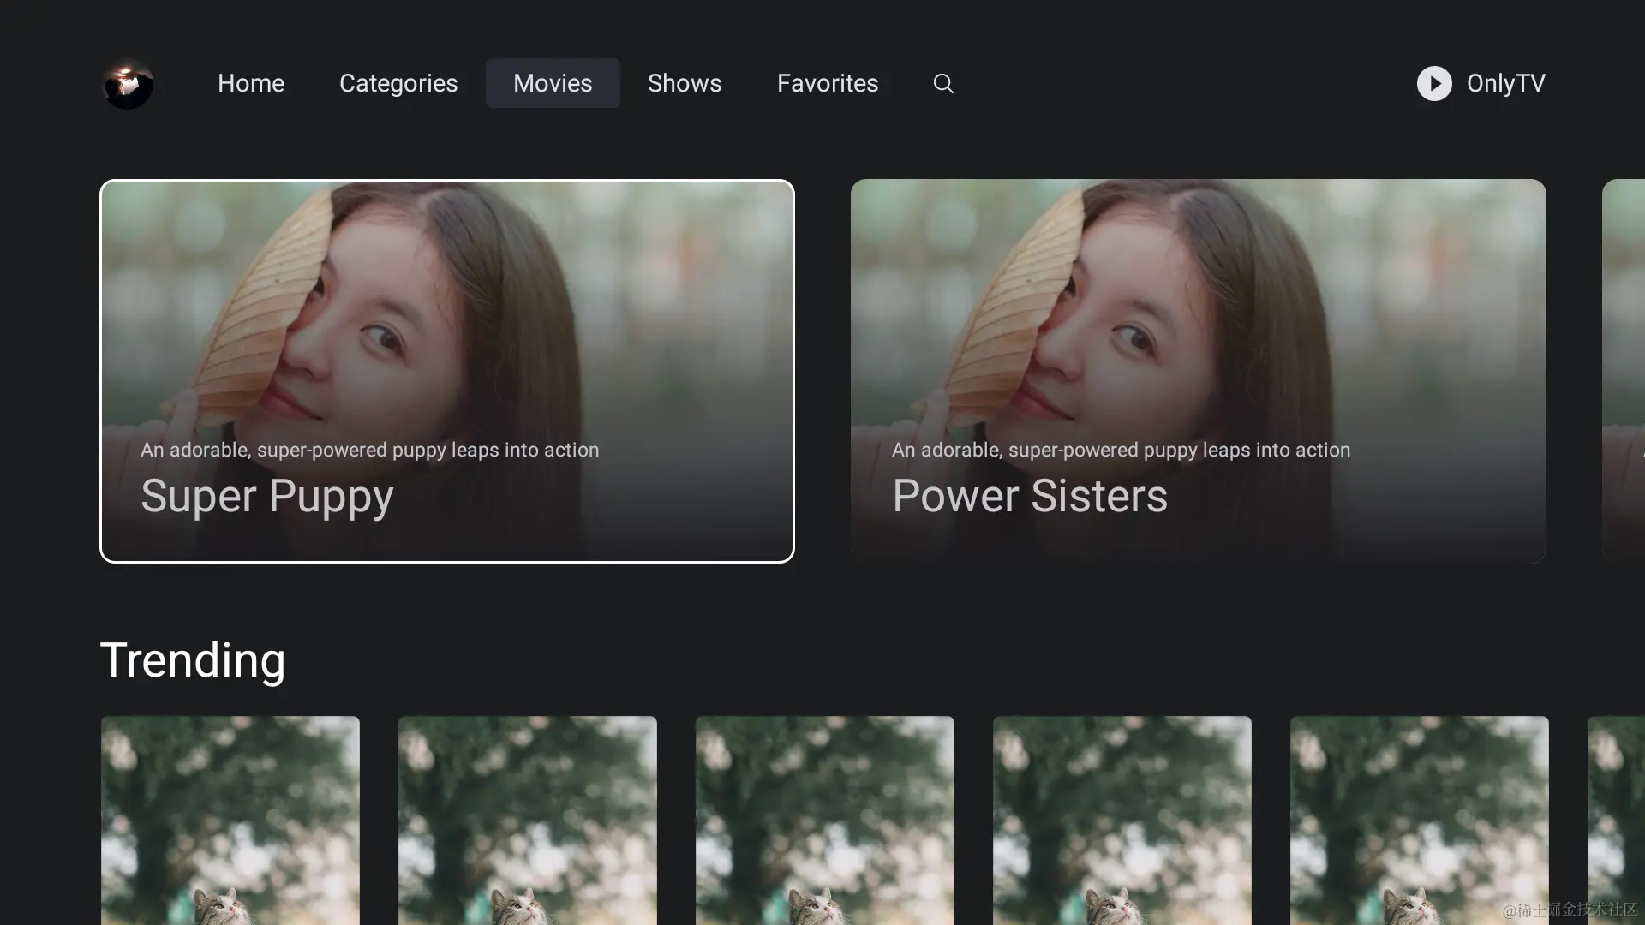Click the Super Puppy title text
The width and height of the screenshot is (1645, 925).
(x=267, y=496)
